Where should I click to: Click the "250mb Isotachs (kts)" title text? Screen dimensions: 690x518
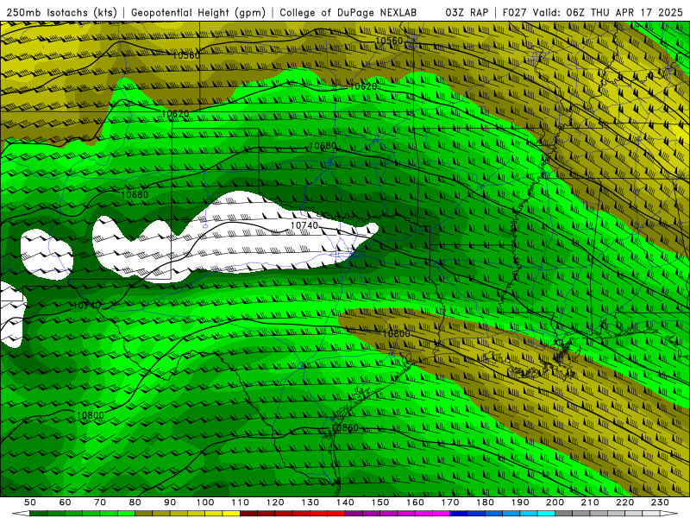click(x=61, y=12)
